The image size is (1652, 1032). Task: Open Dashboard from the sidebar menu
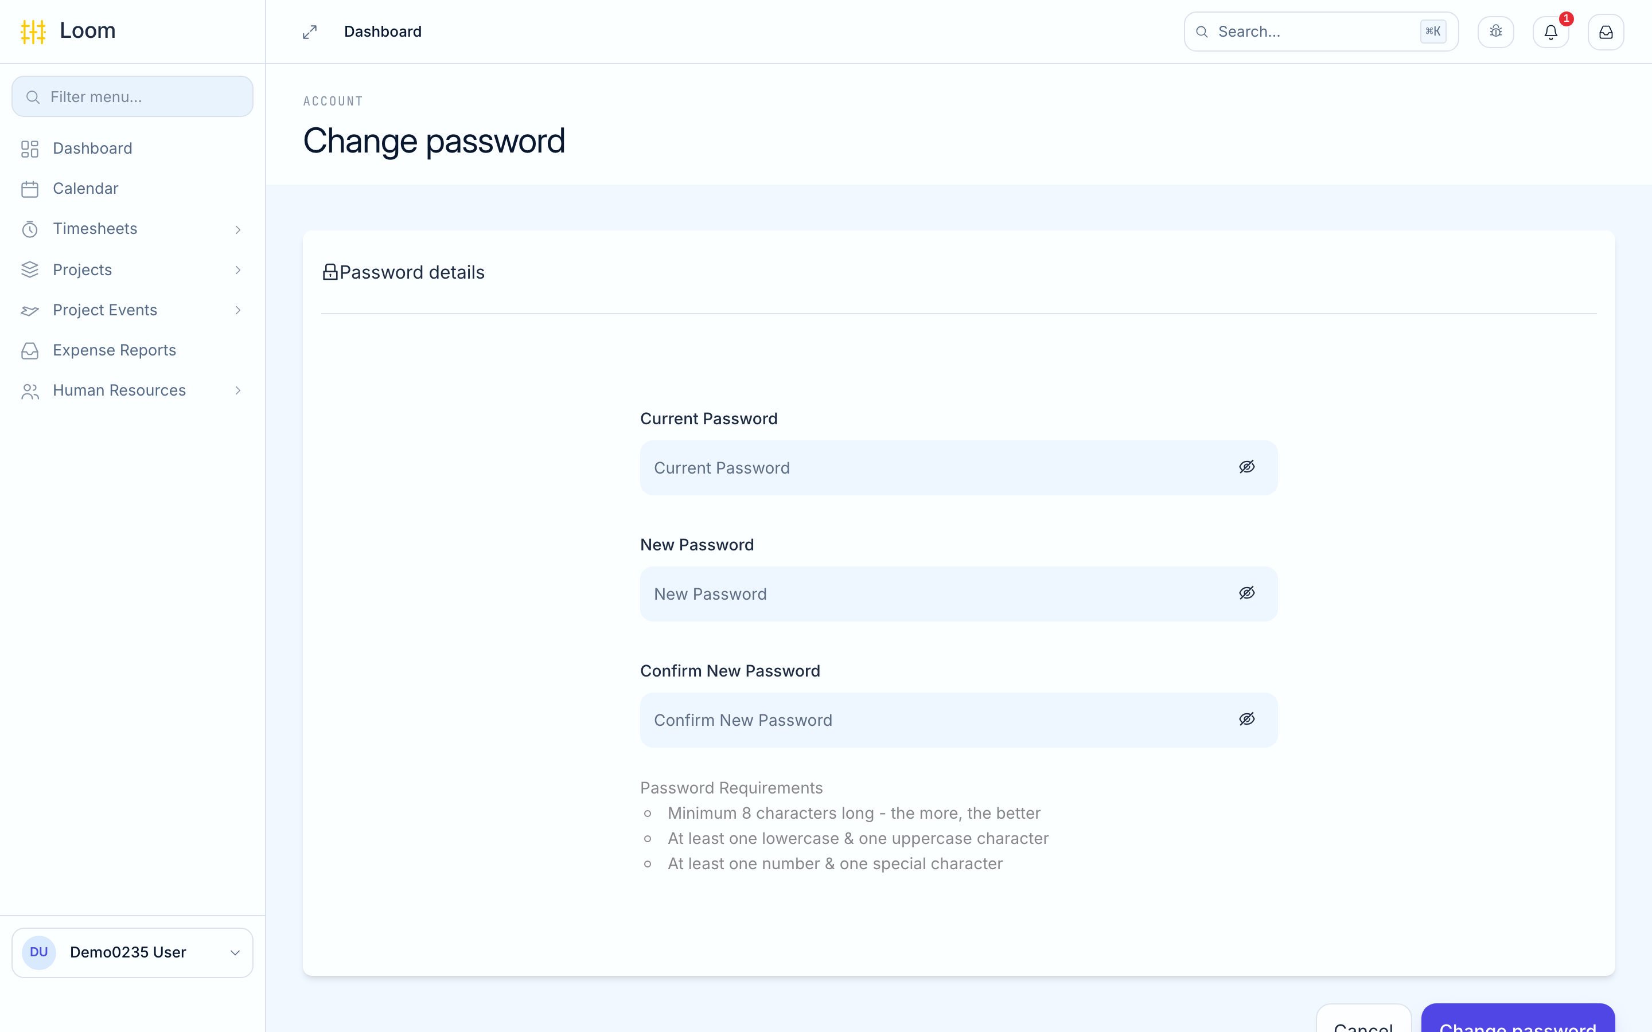(x=133, y=149)
